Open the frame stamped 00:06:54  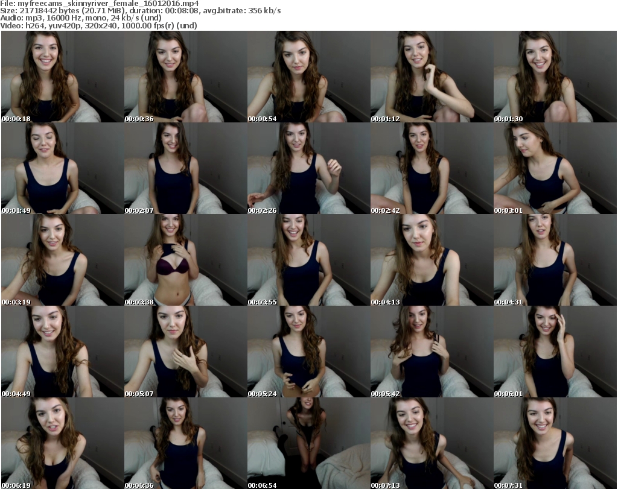click(308, 443)
